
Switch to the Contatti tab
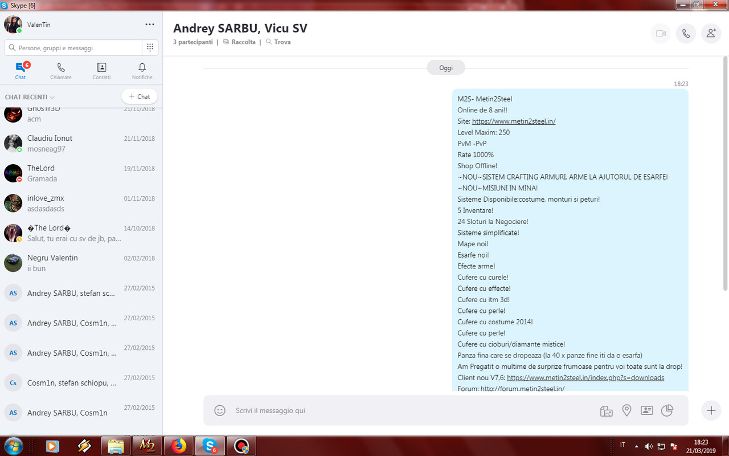[x=101, y=71]
